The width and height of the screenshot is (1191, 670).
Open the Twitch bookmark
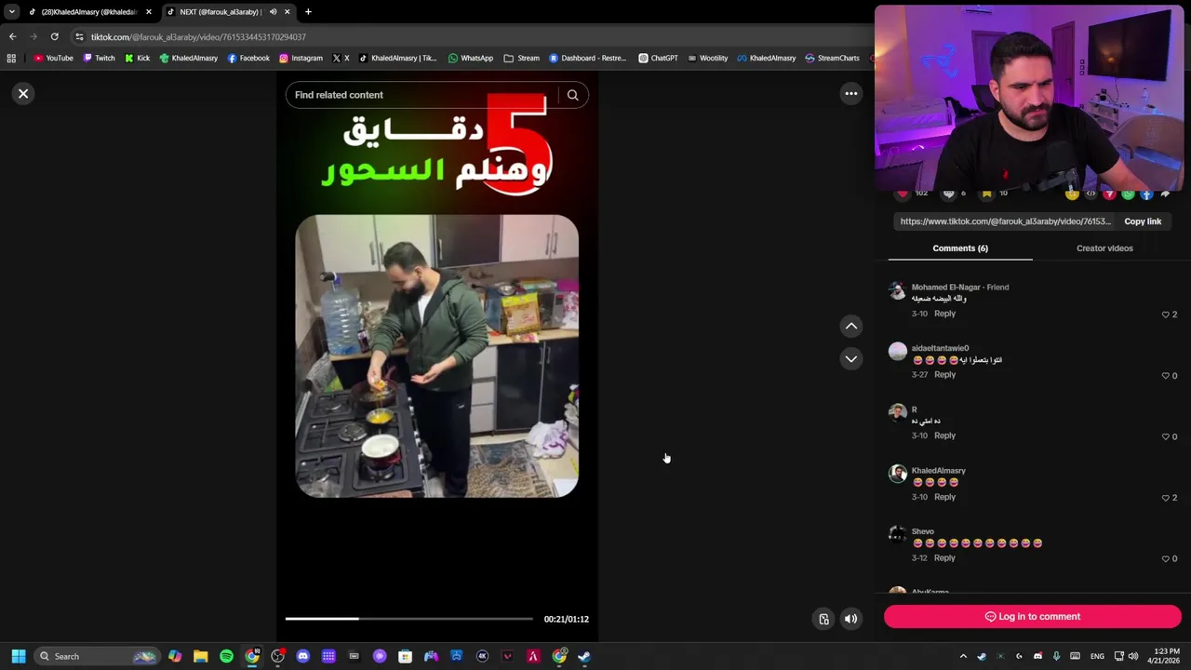point(99,59)
